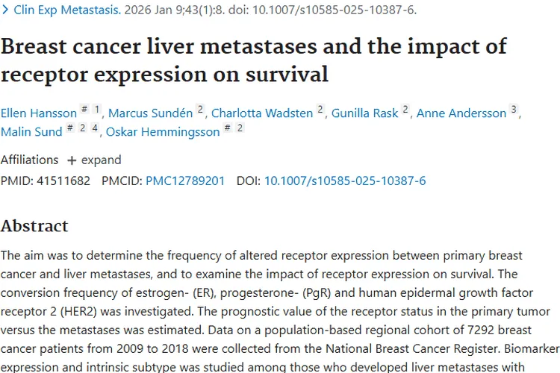Click affiliation superscript 1 after Ellen Hansson
The image size is (560, 373).
97,110
